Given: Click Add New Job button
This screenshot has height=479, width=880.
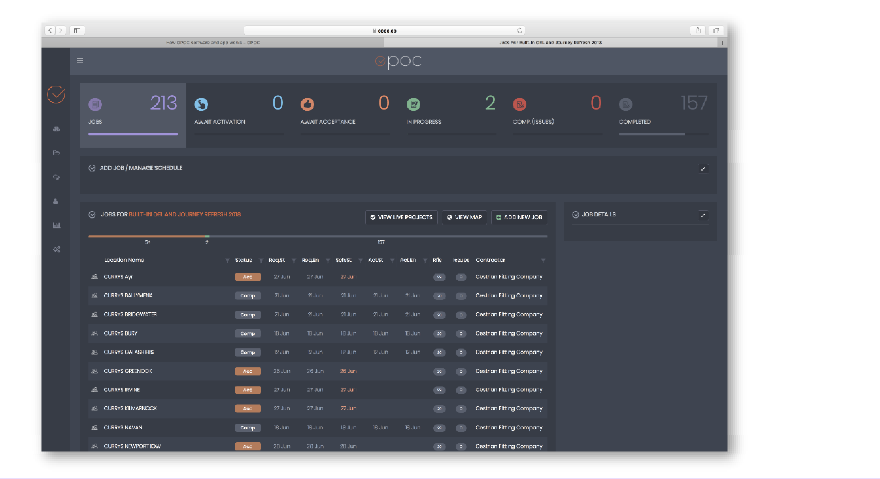Looking at the screenshot, I should click(x=519, y=217).
